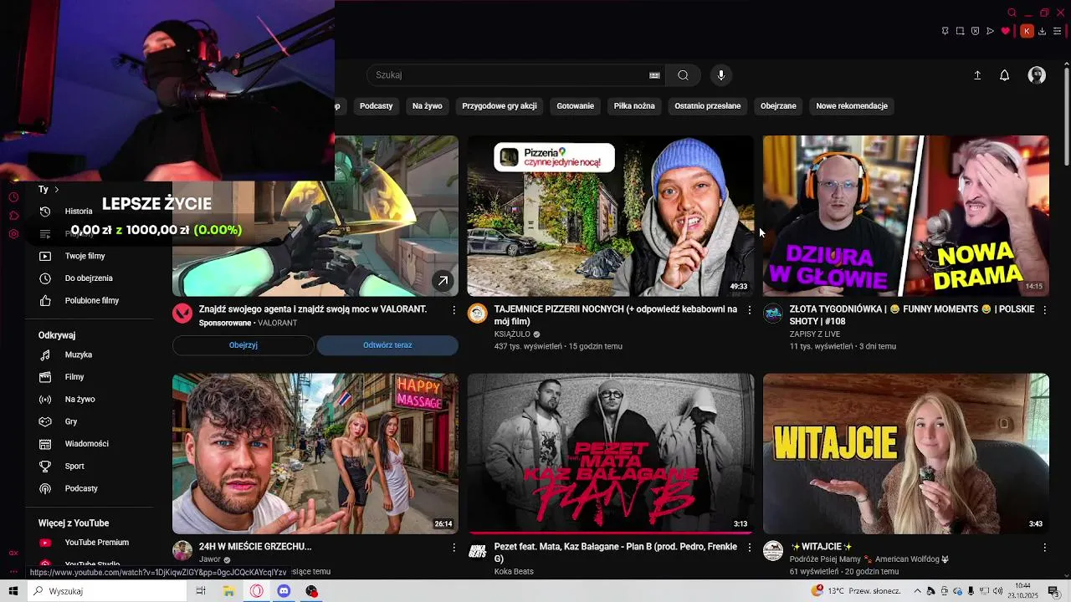Click the YouTube upload arrow icon
The width and height of the screenshot is (1071, 602).
(977, 75)
